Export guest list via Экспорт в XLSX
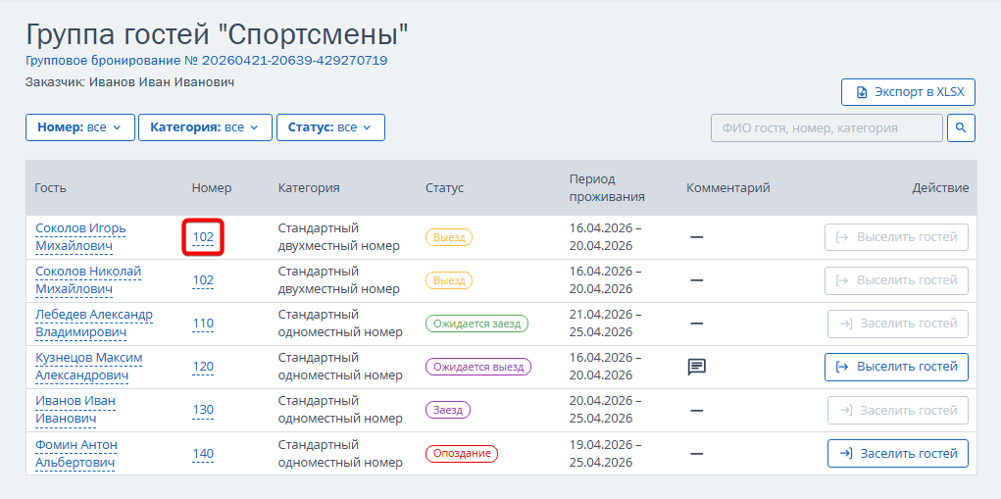This screenshot has height=499, width=1001. click(908, 92)
